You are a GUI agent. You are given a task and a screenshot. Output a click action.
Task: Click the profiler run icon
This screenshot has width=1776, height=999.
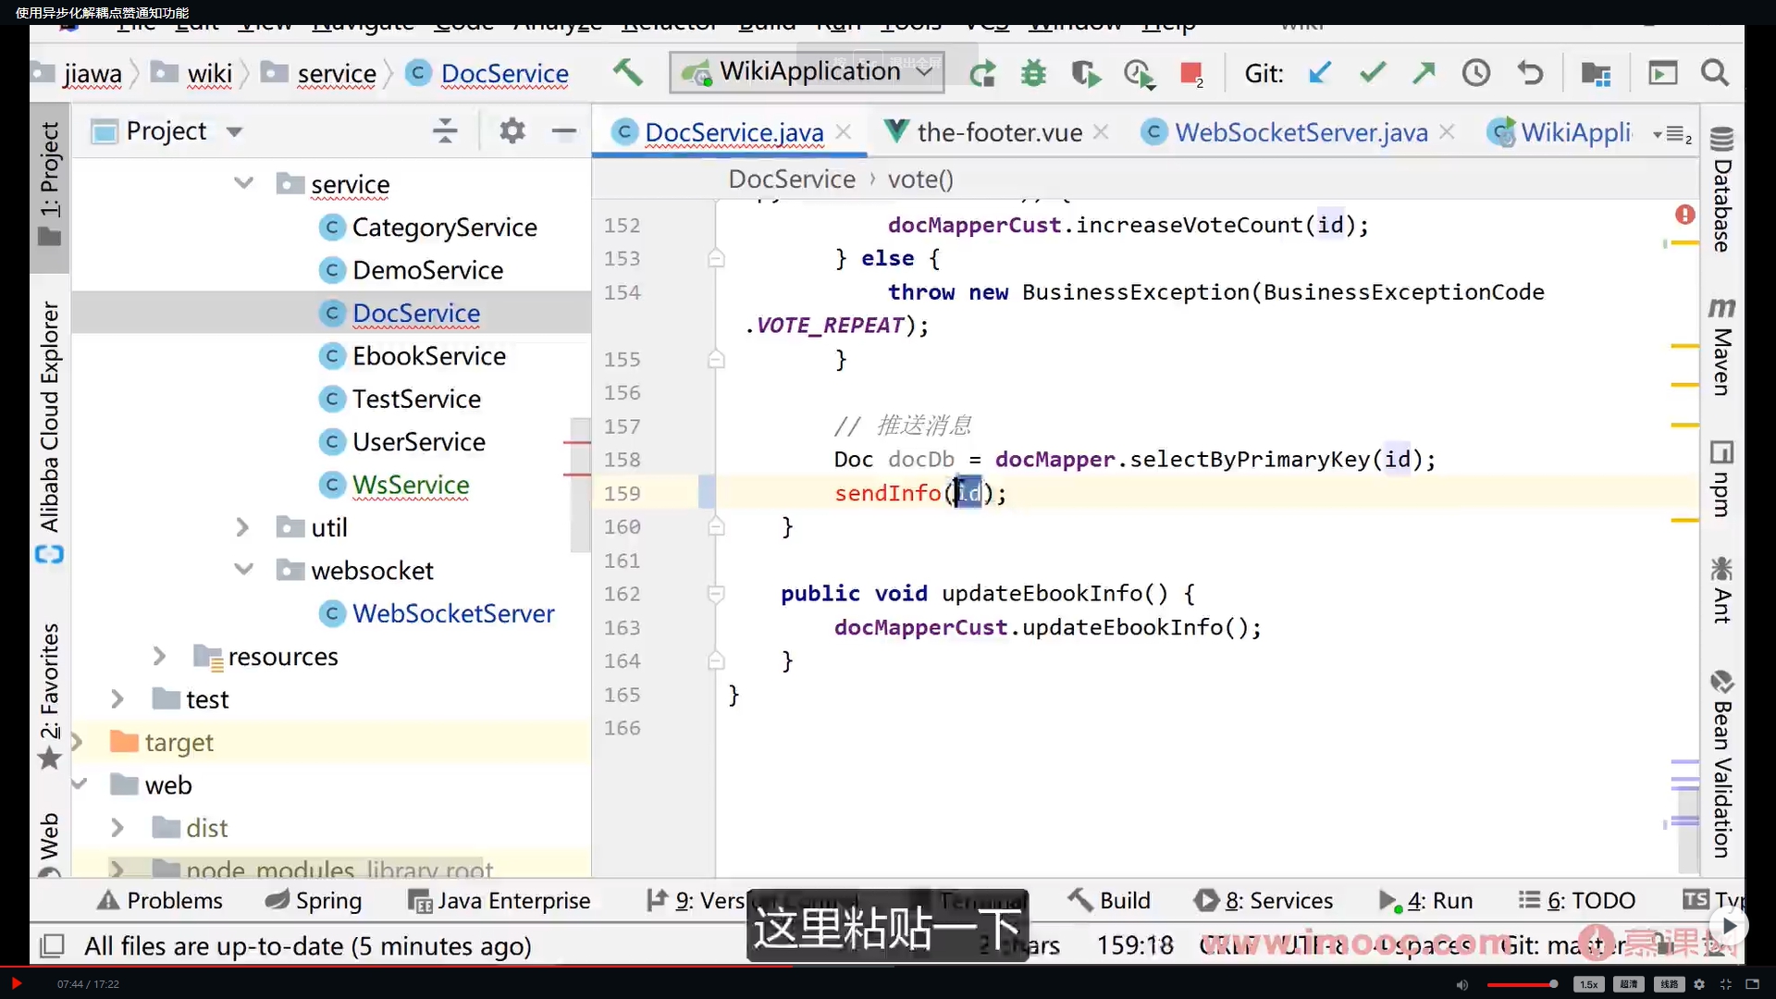pyautogui.click(x=1139, y=73)
